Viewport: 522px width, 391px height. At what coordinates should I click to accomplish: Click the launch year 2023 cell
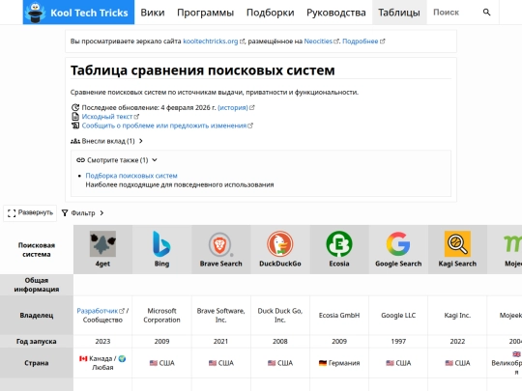102,341
